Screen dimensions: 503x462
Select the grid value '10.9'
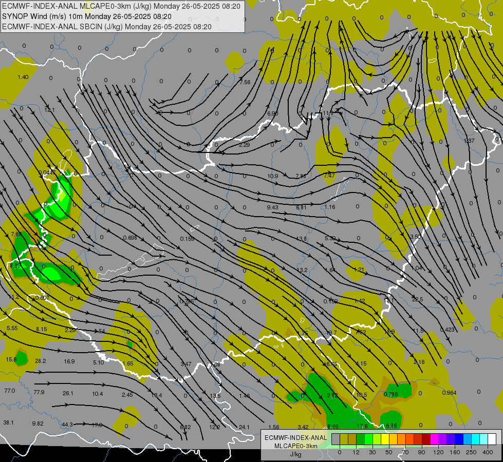point(273,176)
